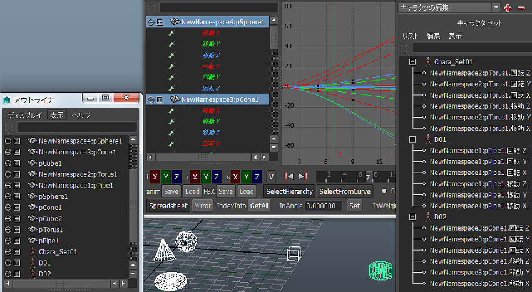Viewport: 532px width, 292px height.
Task: Open the キャラクタの編集 dropdown
Action: click(x=496, y=8)
